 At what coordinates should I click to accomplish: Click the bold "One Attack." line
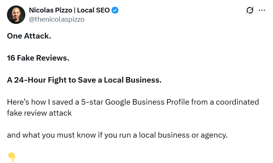pos(29,36)
